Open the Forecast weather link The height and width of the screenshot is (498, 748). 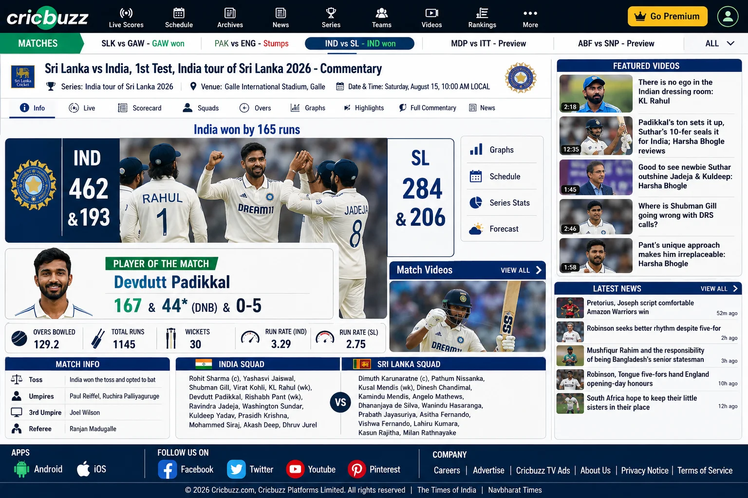click(x=502, y=229)
